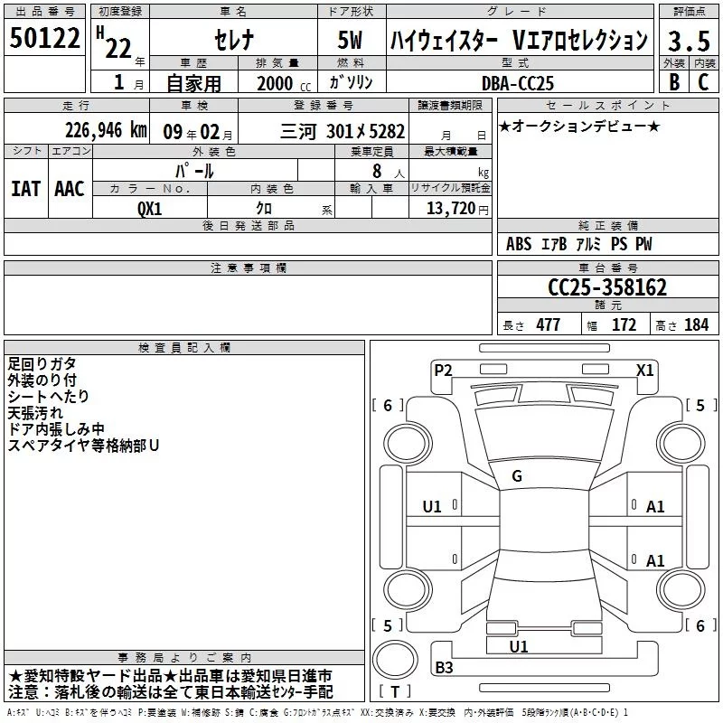Click the sales point ★オークションデビュー★
Viewport: 723px width, 723px height.
click(579, 126)
